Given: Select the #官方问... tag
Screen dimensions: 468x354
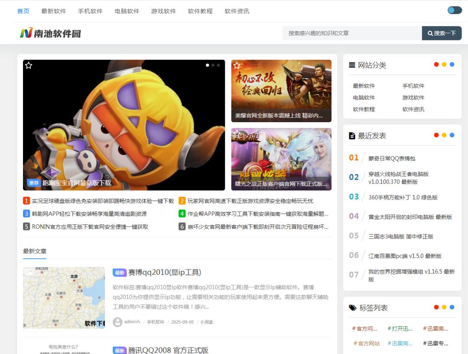Looking at the screenshot, I should point(365,328).
